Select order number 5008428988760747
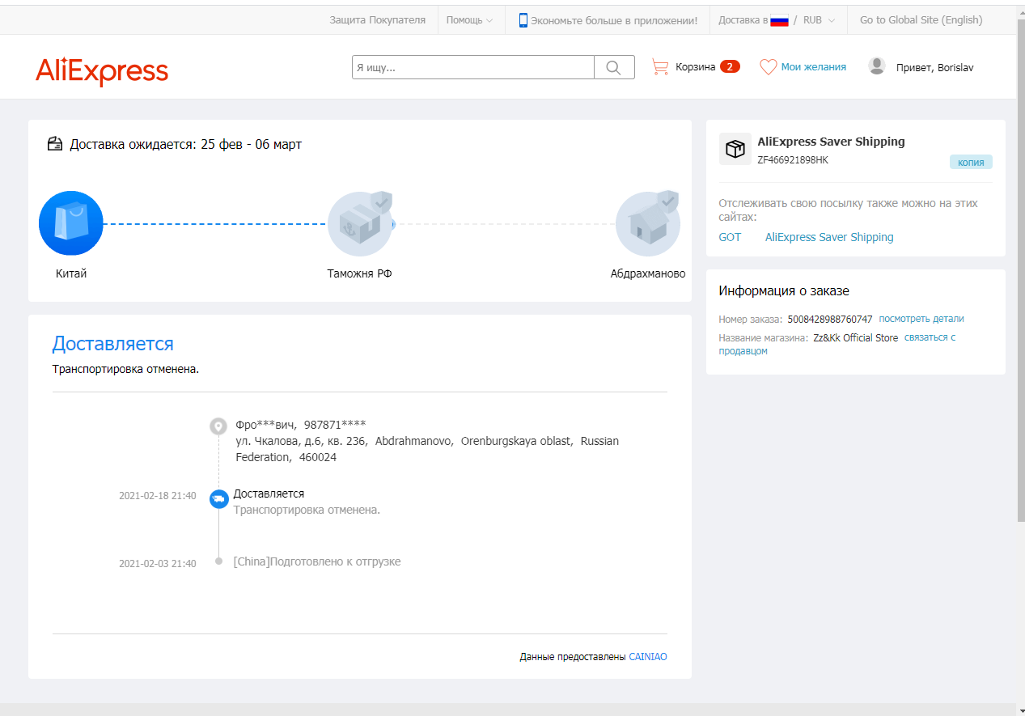 [830, 319]
